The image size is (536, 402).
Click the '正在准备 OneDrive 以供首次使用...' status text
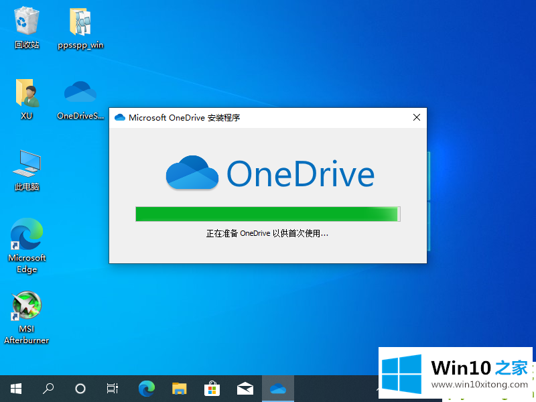[267, 233]
